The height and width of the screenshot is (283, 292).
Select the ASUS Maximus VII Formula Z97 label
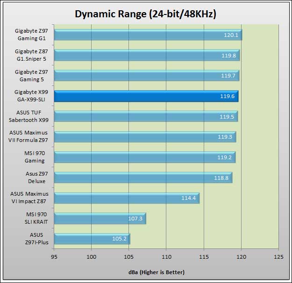(x=28, y=136)
